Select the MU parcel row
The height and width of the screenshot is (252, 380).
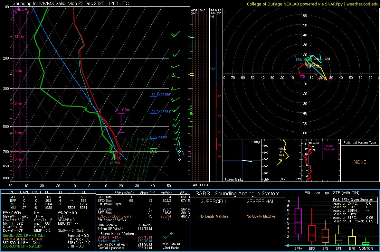coord(49,208)
